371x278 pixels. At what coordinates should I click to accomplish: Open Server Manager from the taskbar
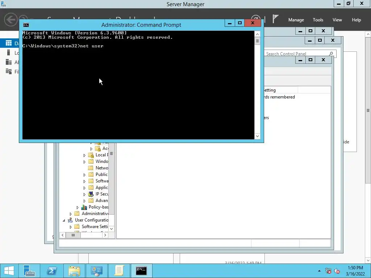pos(29,271)
